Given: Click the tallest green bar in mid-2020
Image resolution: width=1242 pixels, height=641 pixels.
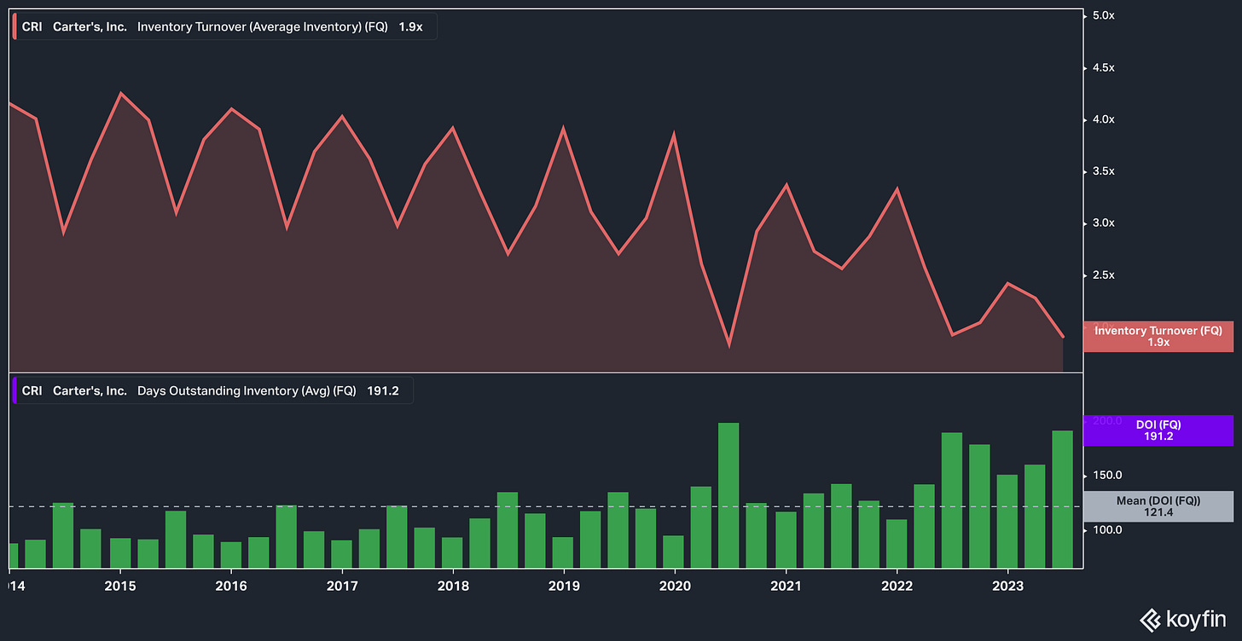Looking at the screenshot, I should pos(728,495).
